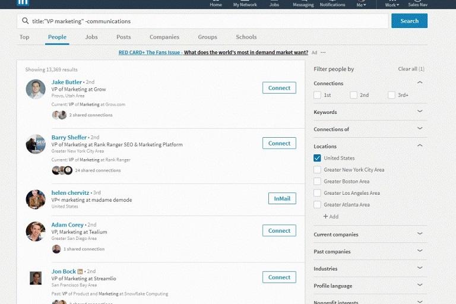The height and width of the screenshot is (304, 456).
Task: Open Barry Sheffer's profile photo
Action: 36,144
